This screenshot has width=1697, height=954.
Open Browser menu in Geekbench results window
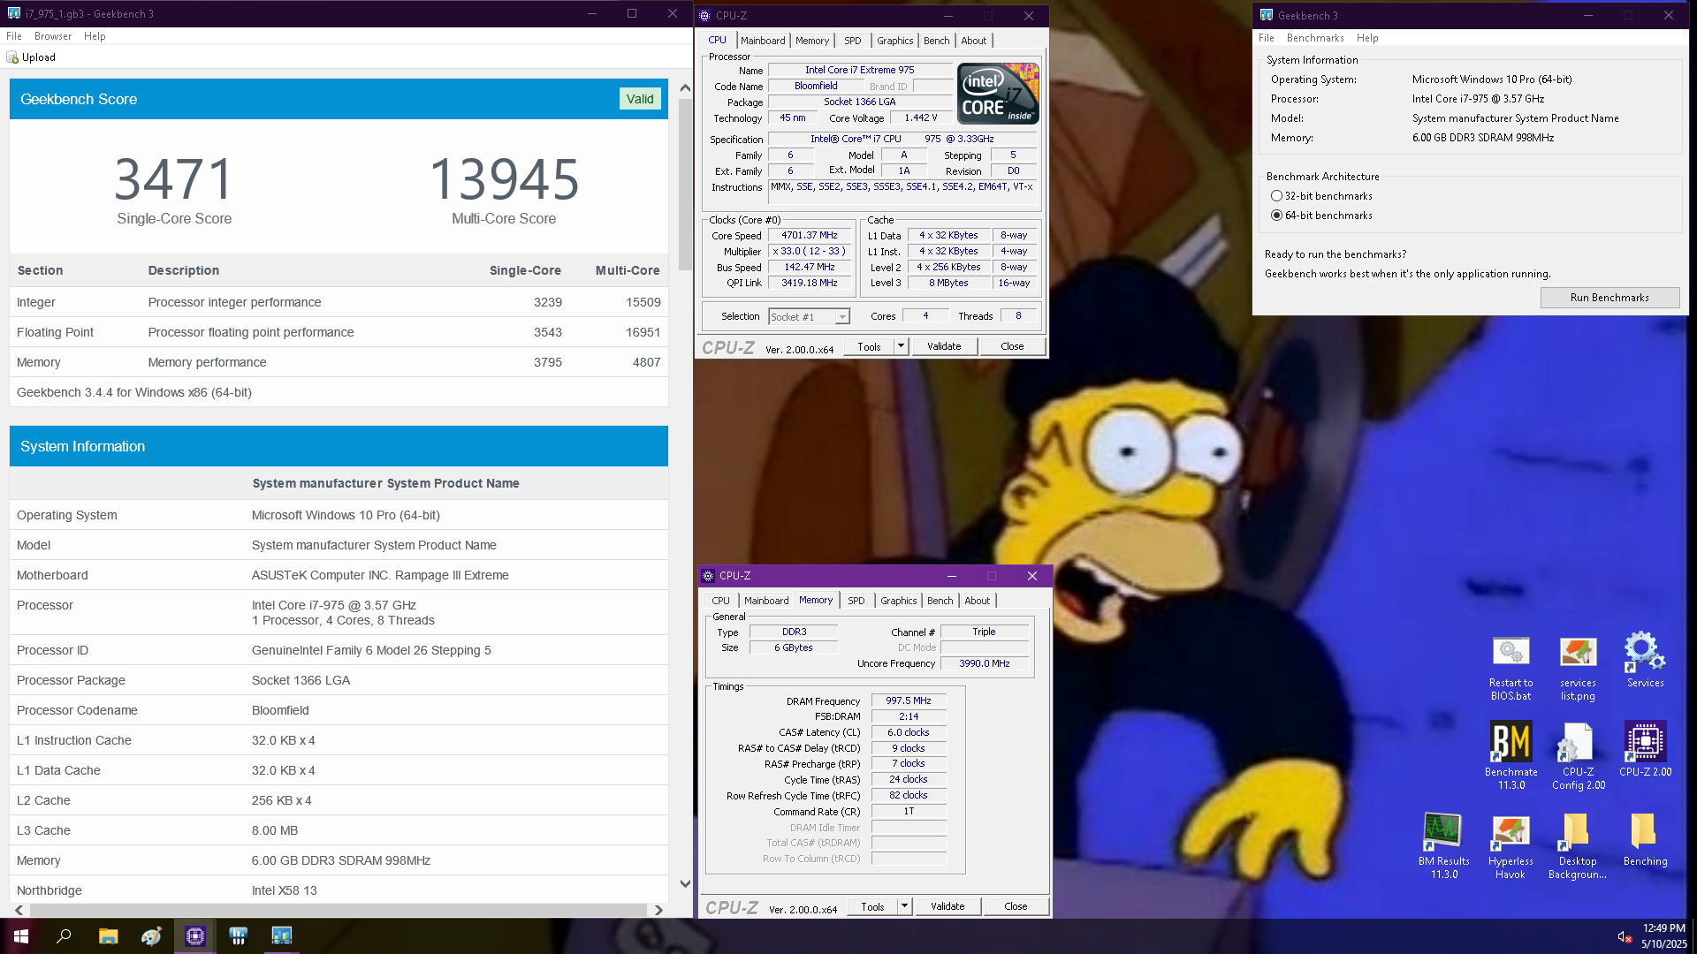pos(53,36)
